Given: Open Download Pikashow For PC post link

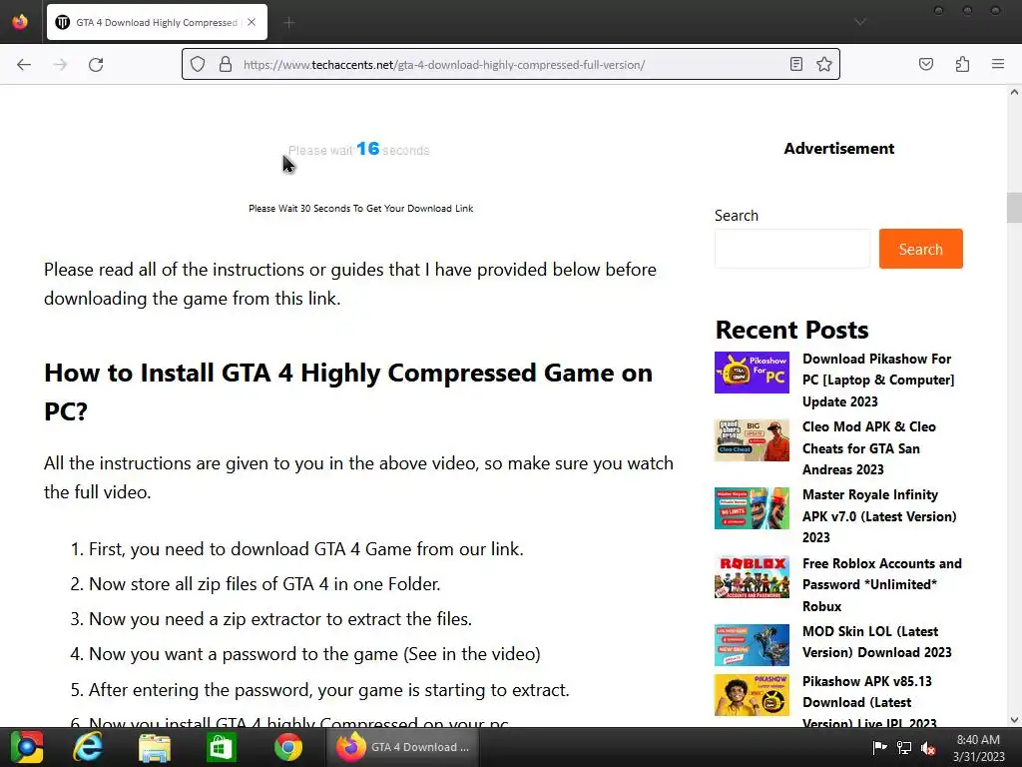Looking at the screenshot, I should tap(878, 381).
